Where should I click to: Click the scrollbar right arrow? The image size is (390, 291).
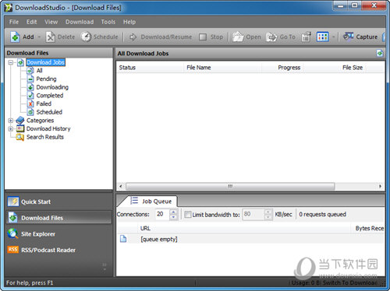tap(380, 186)
